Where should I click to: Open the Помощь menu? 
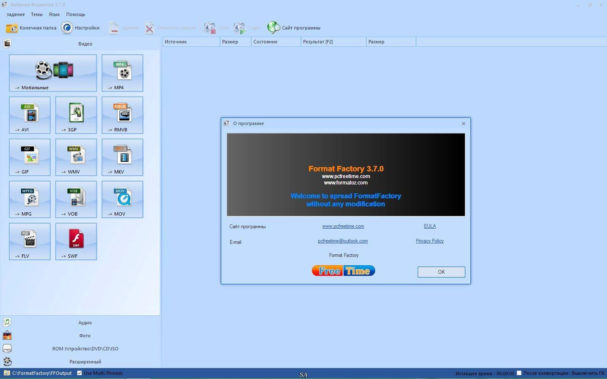click(76, 14)
